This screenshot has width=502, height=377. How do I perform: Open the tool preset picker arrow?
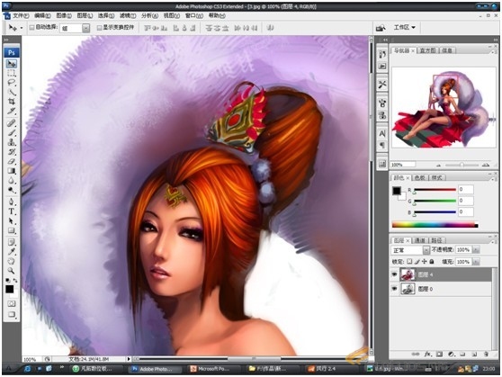(22, 28)
